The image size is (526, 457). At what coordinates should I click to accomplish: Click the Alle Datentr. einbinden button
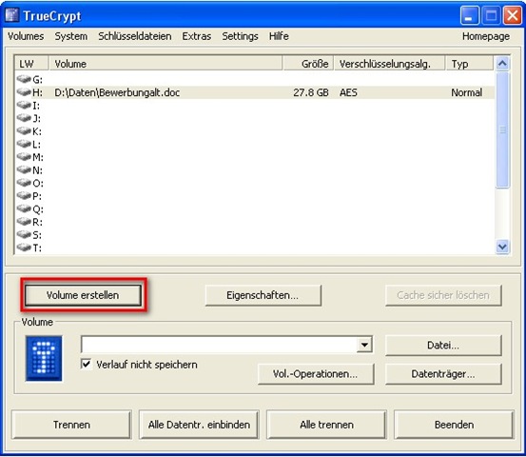[x=199, y=425]
